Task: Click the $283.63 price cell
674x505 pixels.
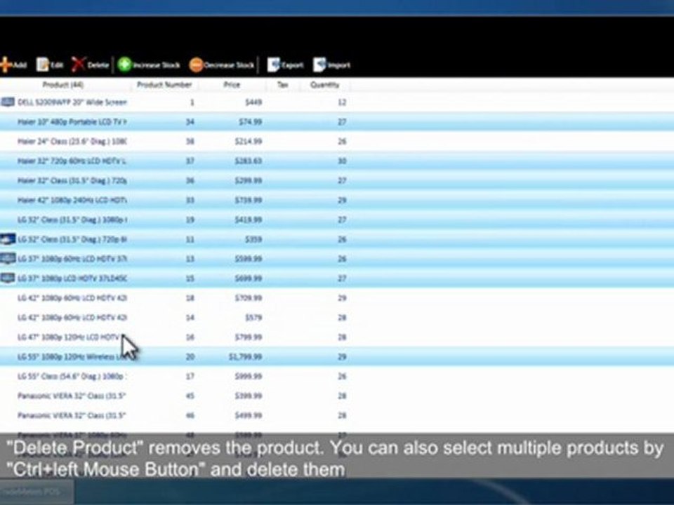Action: pyautogui.click(x=249, y=161)
